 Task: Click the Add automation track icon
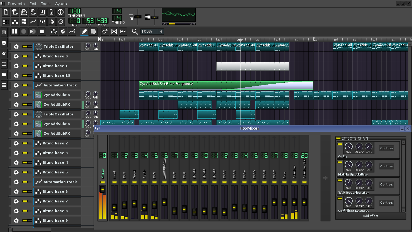tap(72, 31)
